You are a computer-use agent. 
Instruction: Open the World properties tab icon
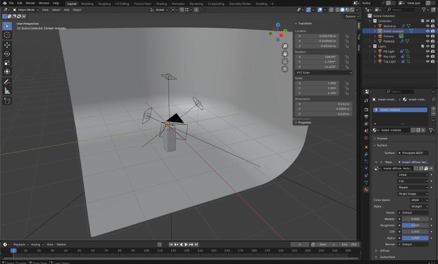[366, 138]
